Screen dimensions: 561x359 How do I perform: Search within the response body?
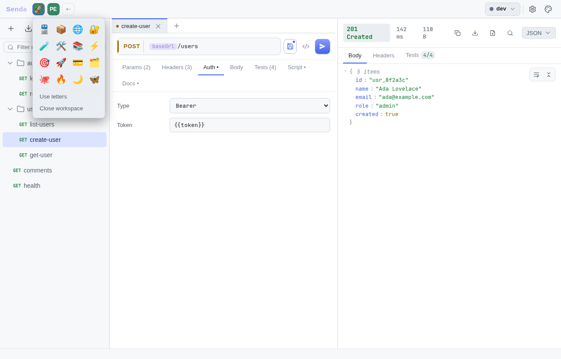(x=510, y=33)
